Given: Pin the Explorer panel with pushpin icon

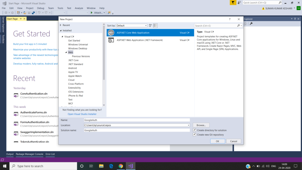Looking at the screenshot, I should pyautogui.click(x=295, y=19).
